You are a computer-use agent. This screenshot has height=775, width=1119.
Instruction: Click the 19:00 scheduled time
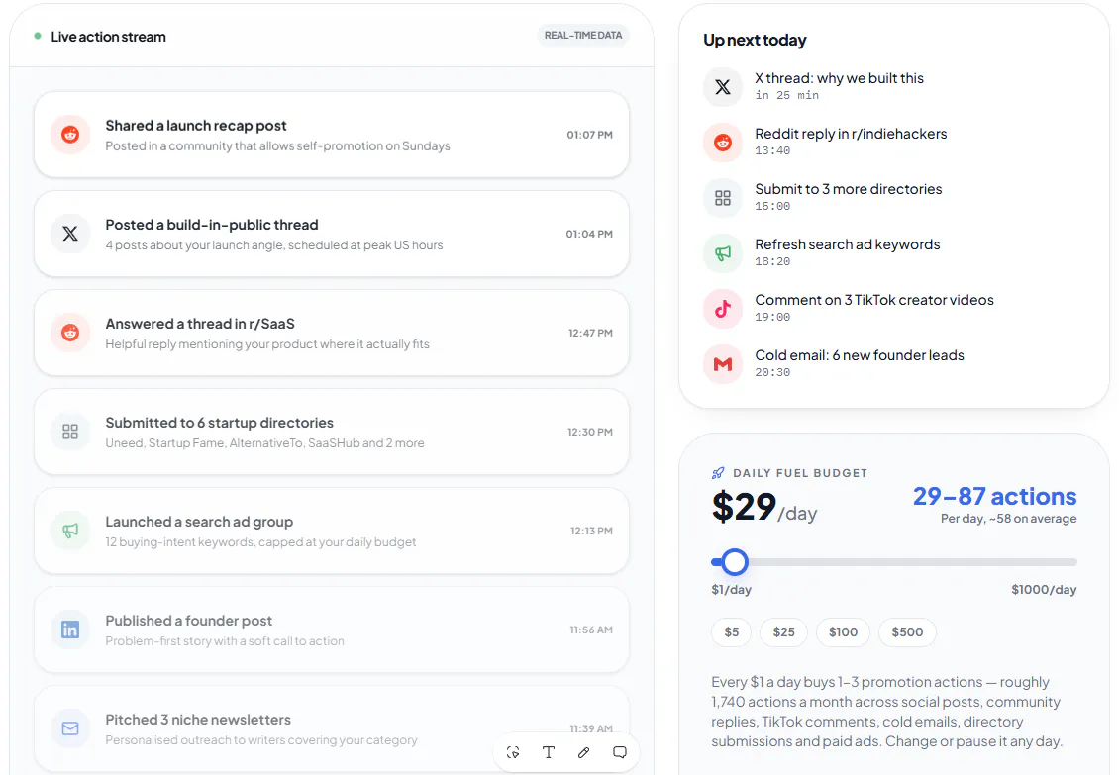pos(772,317)
